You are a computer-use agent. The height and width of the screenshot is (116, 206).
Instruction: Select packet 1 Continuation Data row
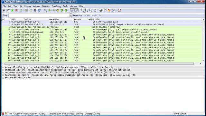point(102,22)
